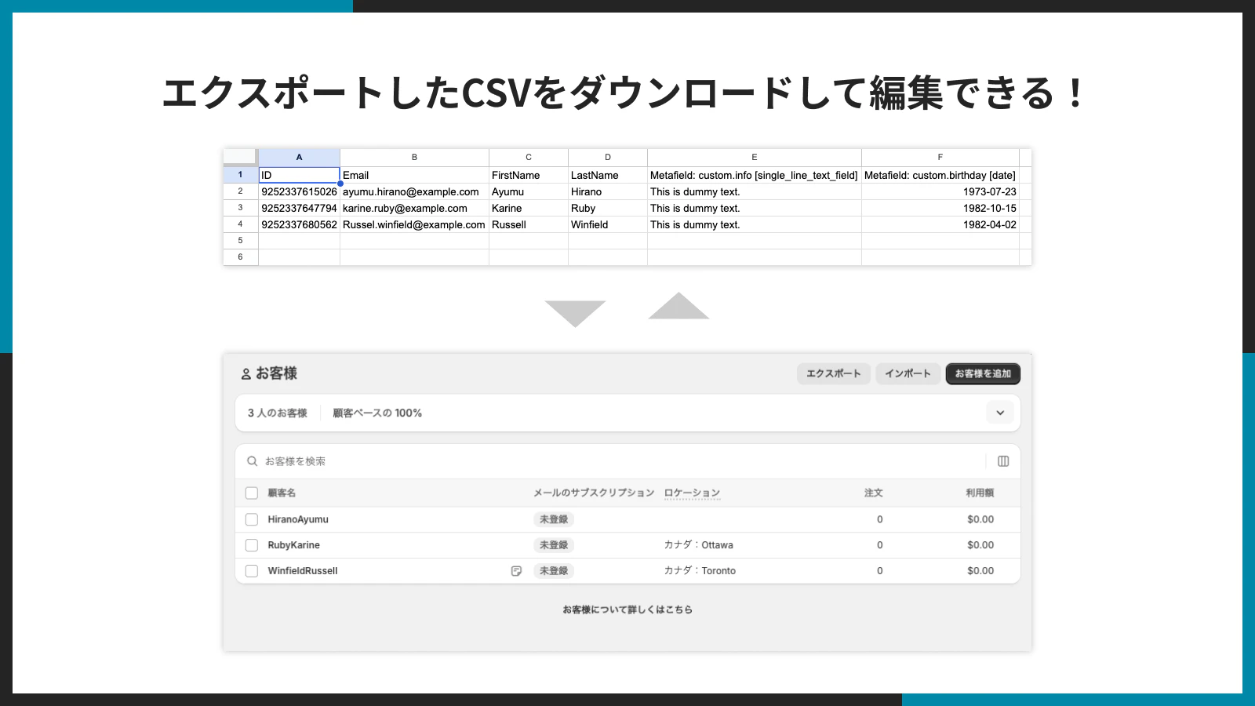Sort by the ロケーション column header
The height and width of the screenshot is (706, 1255).
(x=692, y=493)
